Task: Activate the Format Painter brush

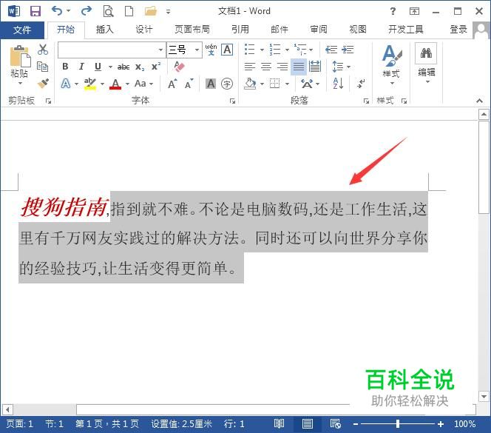Action: 43,83
